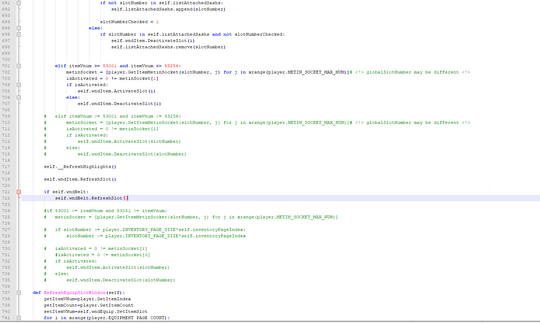Collapse the else fold at line 706
The image size is (540, 323).
coord(19,97)
